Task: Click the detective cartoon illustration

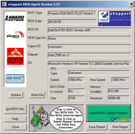Action: pos(40,118)
